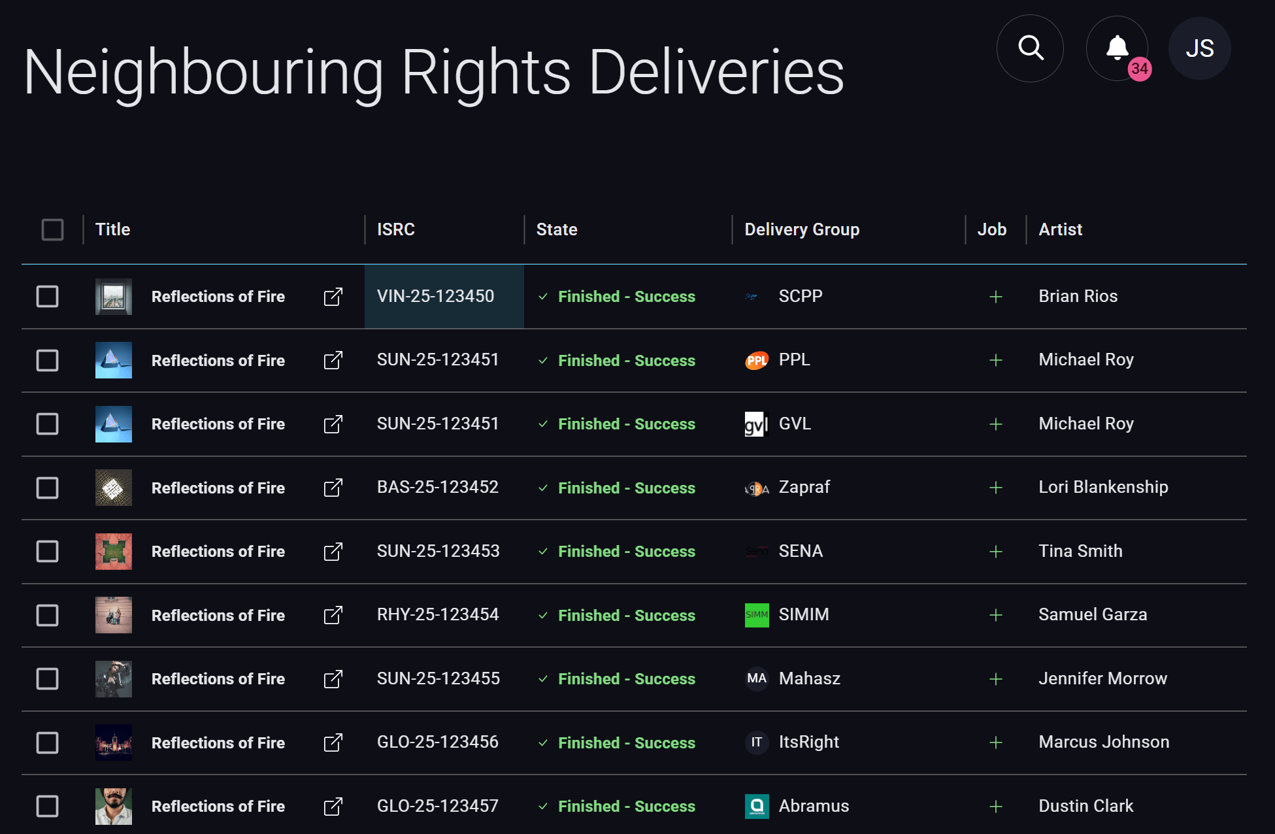Sort by Delivery Group column header
The height and width of the screenshot is (834, 1275).
click(802, 229)
